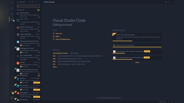This screenshot has height=103, width=184.
Task: Open the Search view in activity bar
Action: (x=12, y=3)
